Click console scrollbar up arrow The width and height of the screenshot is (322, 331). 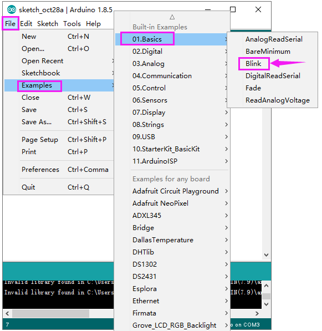[x=266, y=286]
